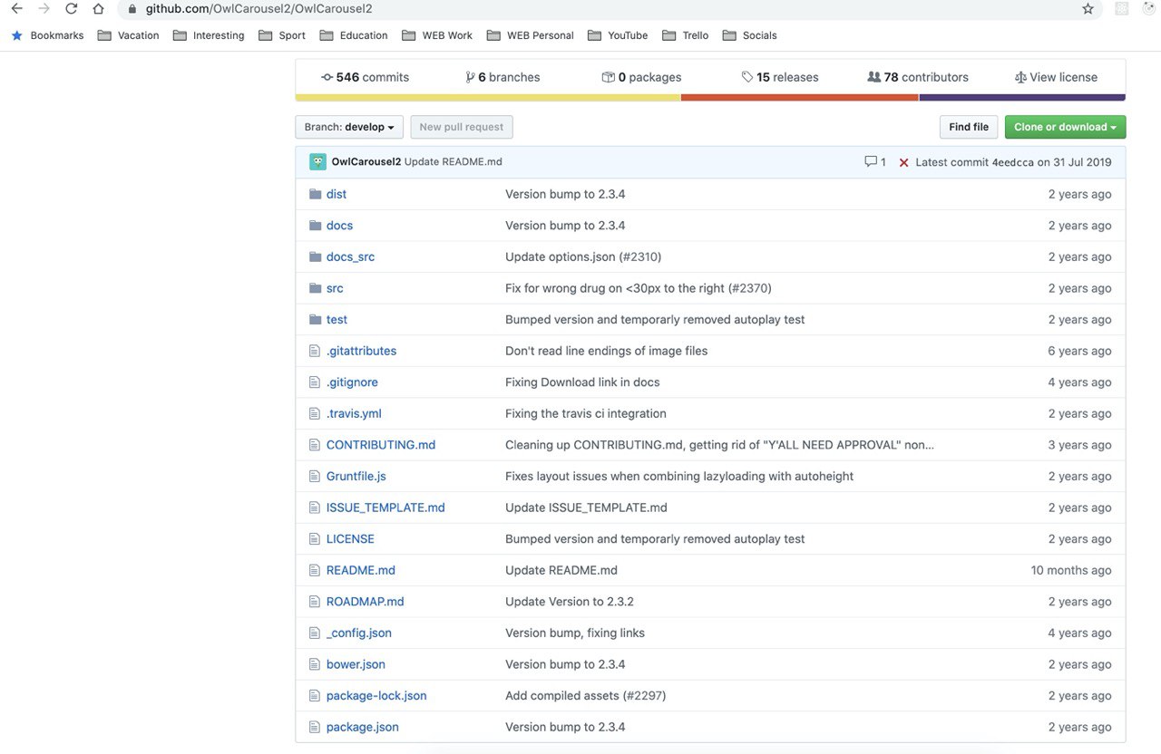
Task: Click the test folder icon
Action: click(x=316, y=320)
